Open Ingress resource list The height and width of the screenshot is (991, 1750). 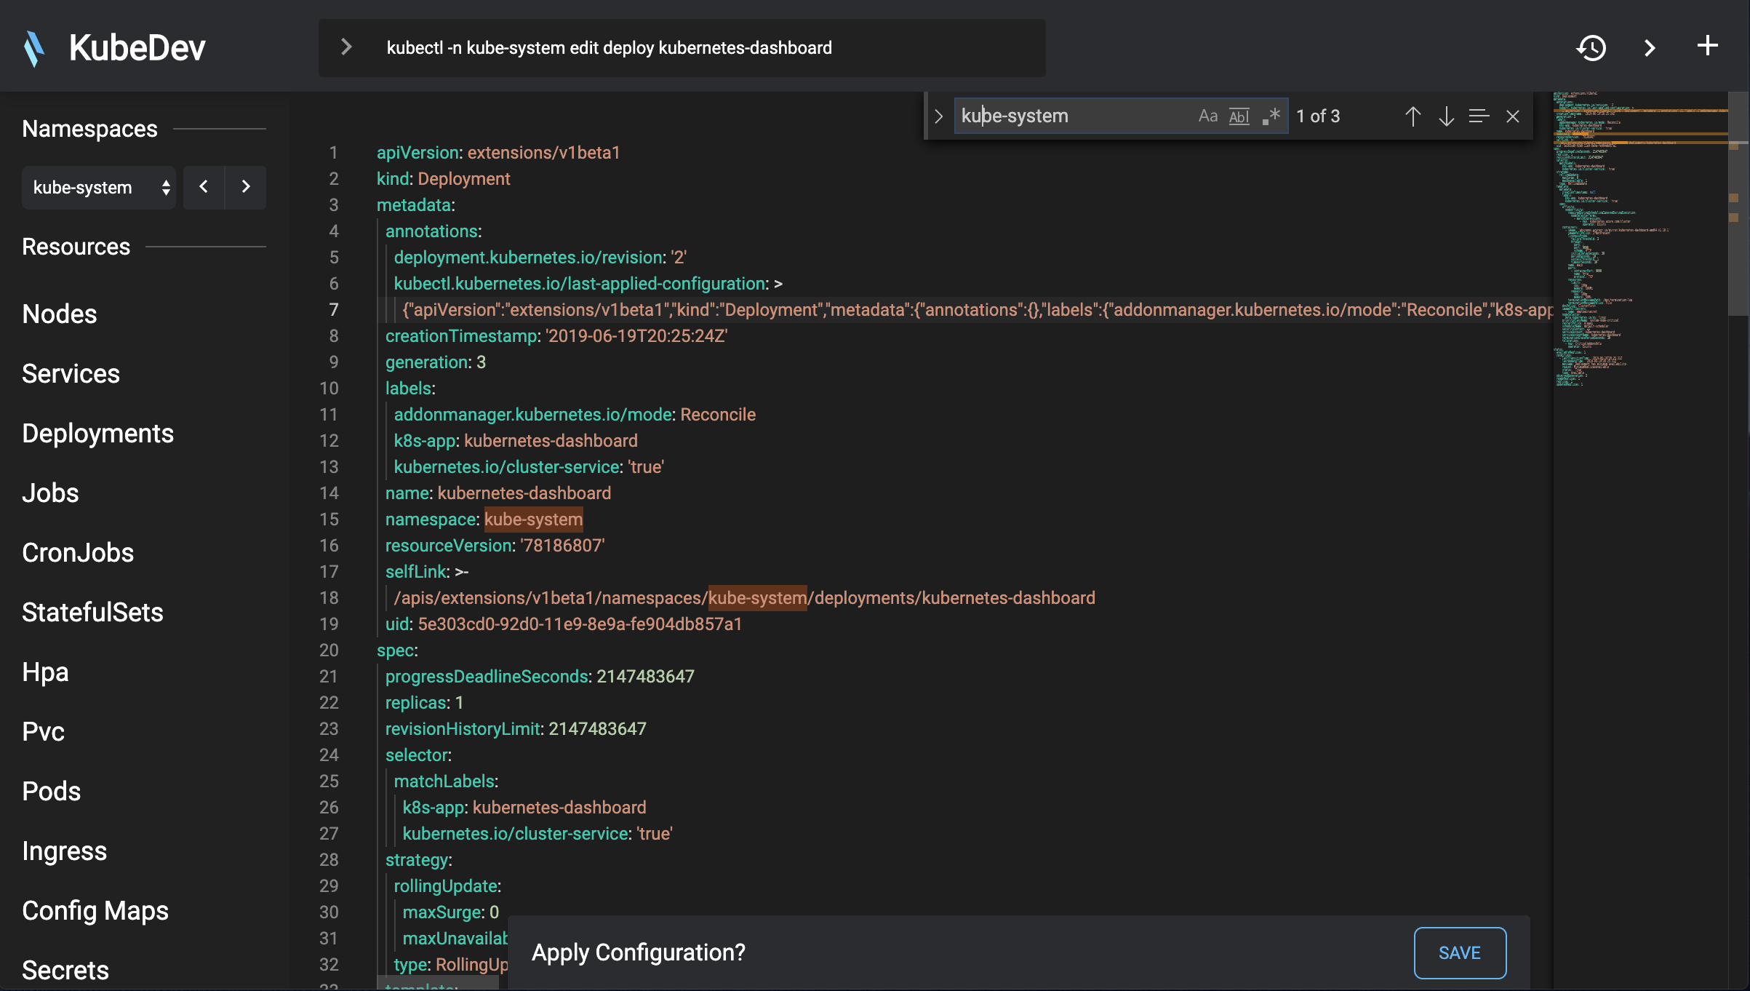tap(64, 851)
